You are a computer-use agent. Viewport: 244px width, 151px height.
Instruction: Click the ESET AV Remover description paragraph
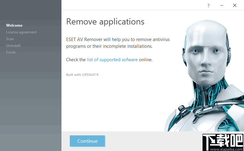118,43
